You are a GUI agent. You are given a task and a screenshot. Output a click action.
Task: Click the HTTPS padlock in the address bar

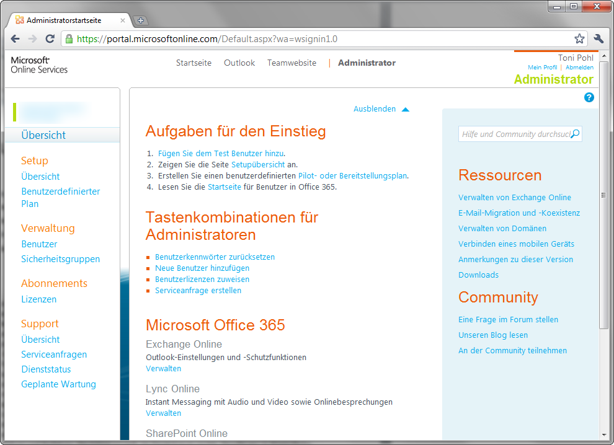(x=68, y=38)
